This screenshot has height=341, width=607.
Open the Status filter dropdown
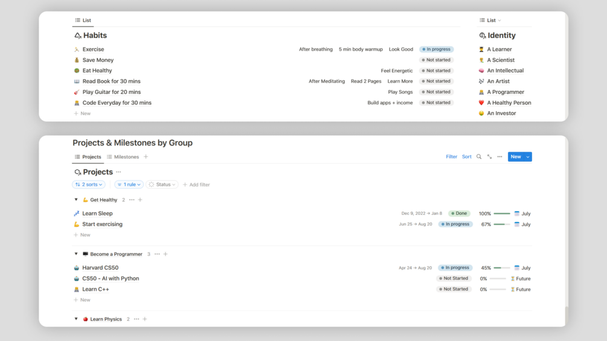pyautogui.click(x=162, y=185)
